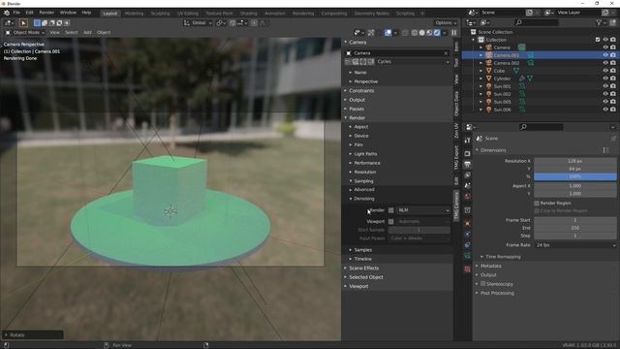Switch to the Modeling workspace tab
The width and height of the screenshot is (620, 349).
point(134,13)
